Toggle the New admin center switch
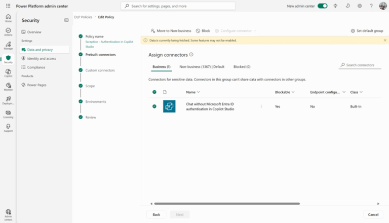Screen dimensions: 389x223 click(323, 6)
